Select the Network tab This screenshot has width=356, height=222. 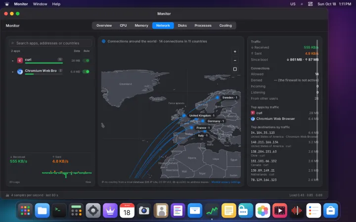tap(163, 25)
